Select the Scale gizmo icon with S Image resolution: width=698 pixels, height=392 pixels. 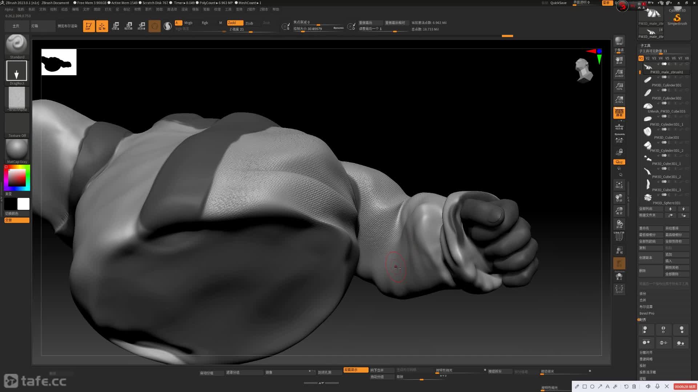coord(128,26)
